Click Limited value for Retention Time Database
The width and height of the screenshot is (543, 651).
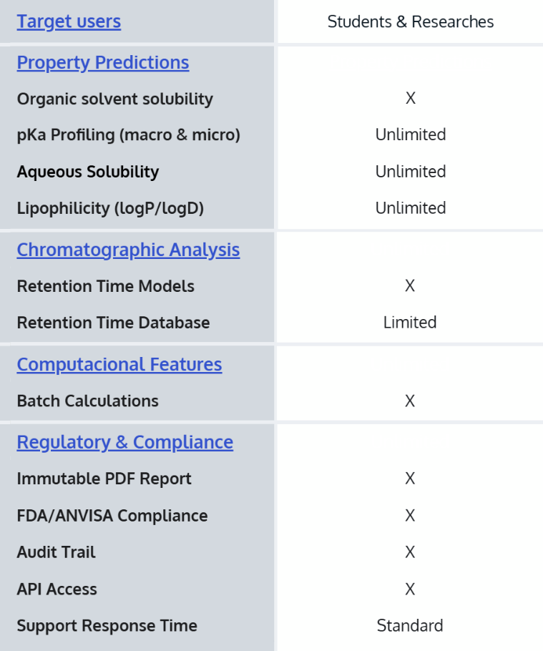(x=410, y=323)
